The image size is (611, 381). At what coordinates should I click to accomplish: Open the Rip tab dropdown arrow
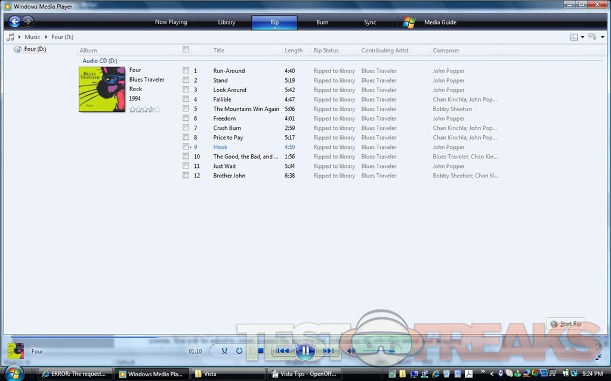coord(274,29)
